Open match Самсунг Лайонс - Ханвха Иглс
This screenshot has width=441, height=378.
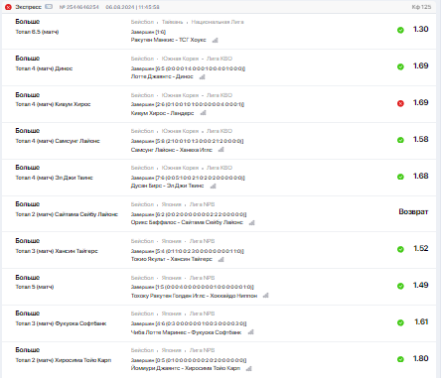coord(172,150)
